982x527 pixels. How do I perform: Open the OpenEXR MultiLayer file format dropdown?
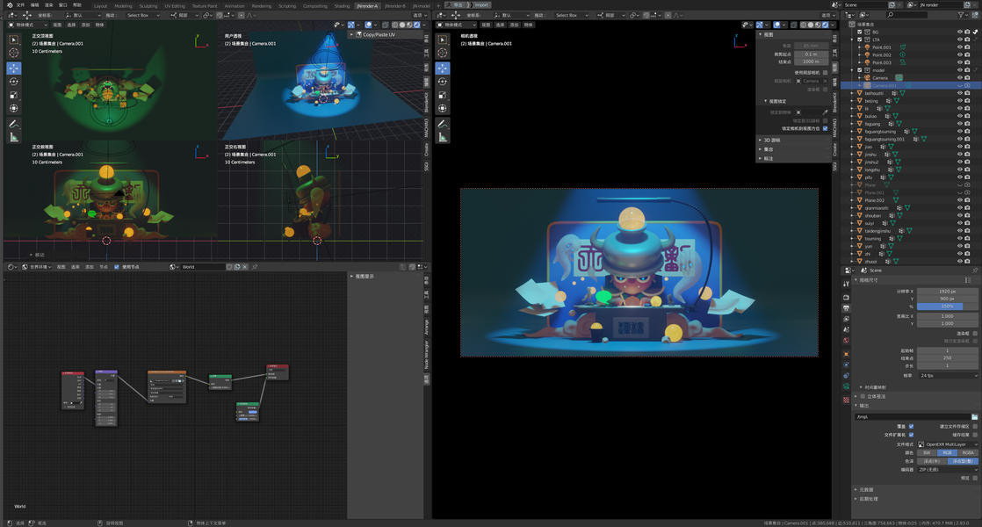tap(948, 444)
